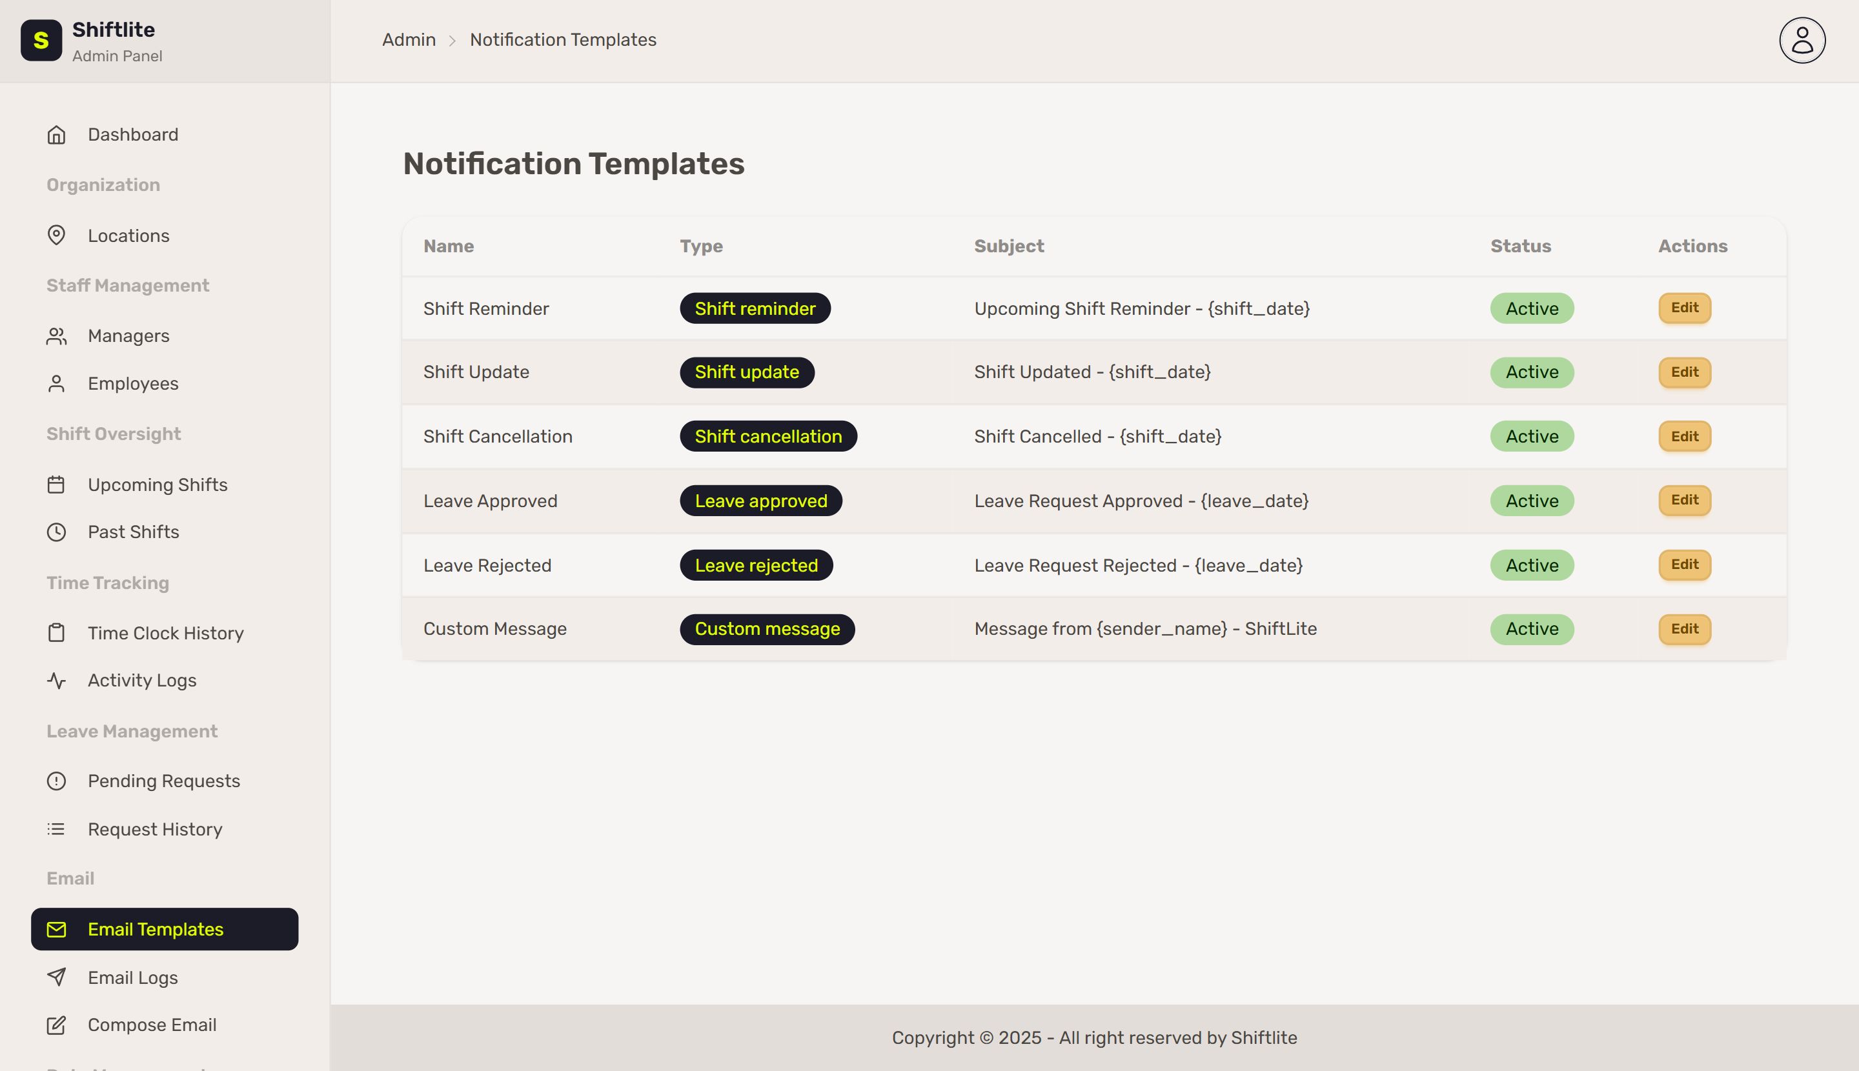1859x1071 pixels.
Task: Edit the Leave Rejected template
Action: [x=1684, y=565]
